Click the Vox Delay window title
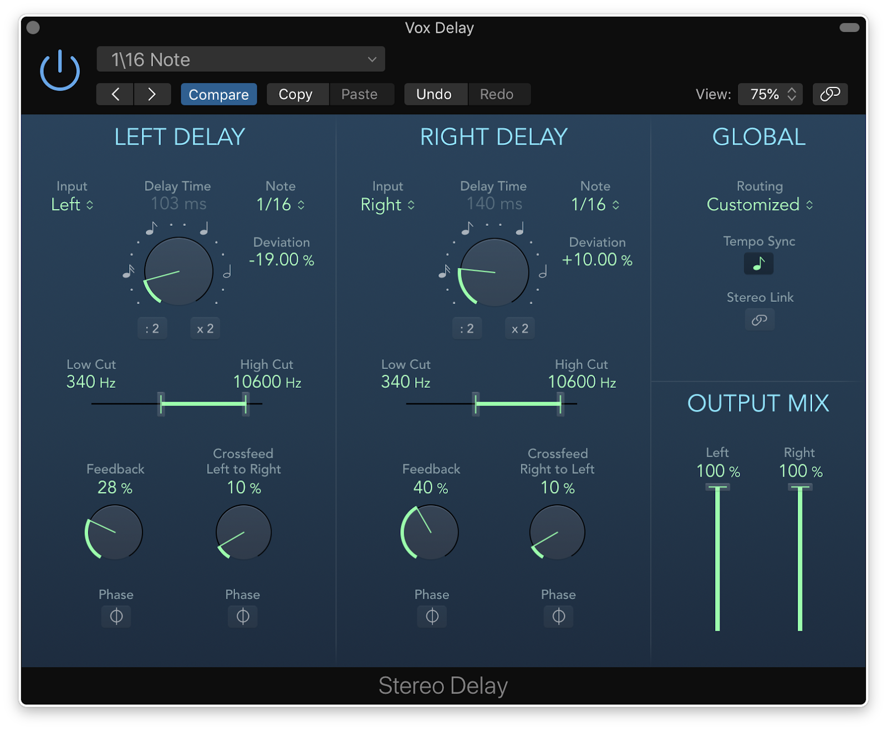The width and height of the screenshot is (887, 730). [x=440, y=28]
